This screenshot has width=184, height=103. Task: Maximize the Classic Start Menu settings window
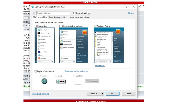pos(126,7)
